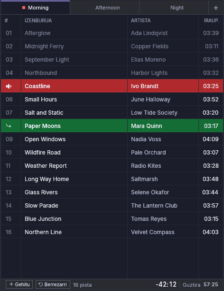Select the track titled Glass Rivers

point(41,192)
